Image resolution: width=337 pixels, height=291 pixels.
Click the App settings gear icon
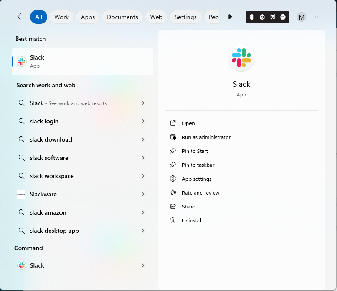point(173,179)
